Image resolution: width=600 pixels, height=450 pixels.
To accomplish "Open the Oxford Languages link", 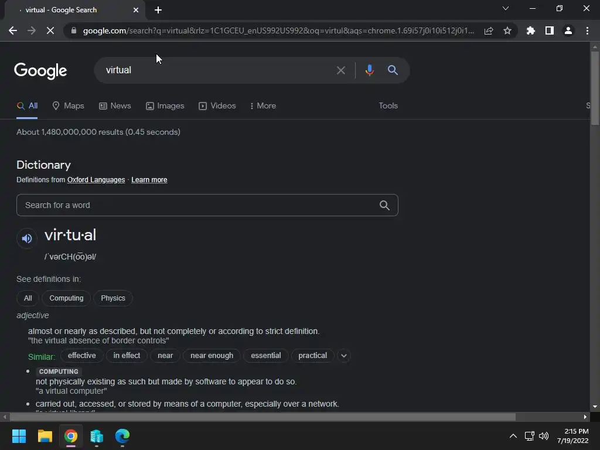I will [96, 180].
